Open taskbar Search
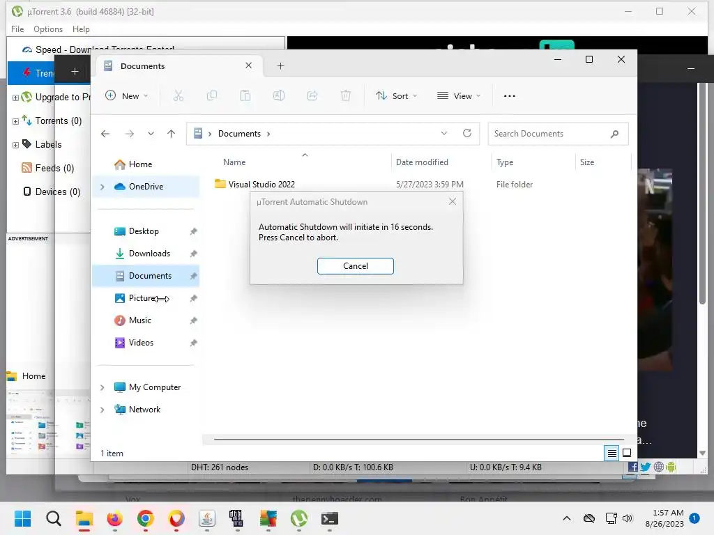Screen dimensions: 714x535 pos(53,518)
